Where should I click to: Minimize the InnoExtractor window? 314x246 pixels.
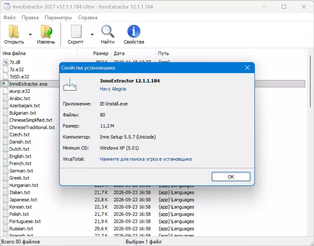click(x=264, y=7)
